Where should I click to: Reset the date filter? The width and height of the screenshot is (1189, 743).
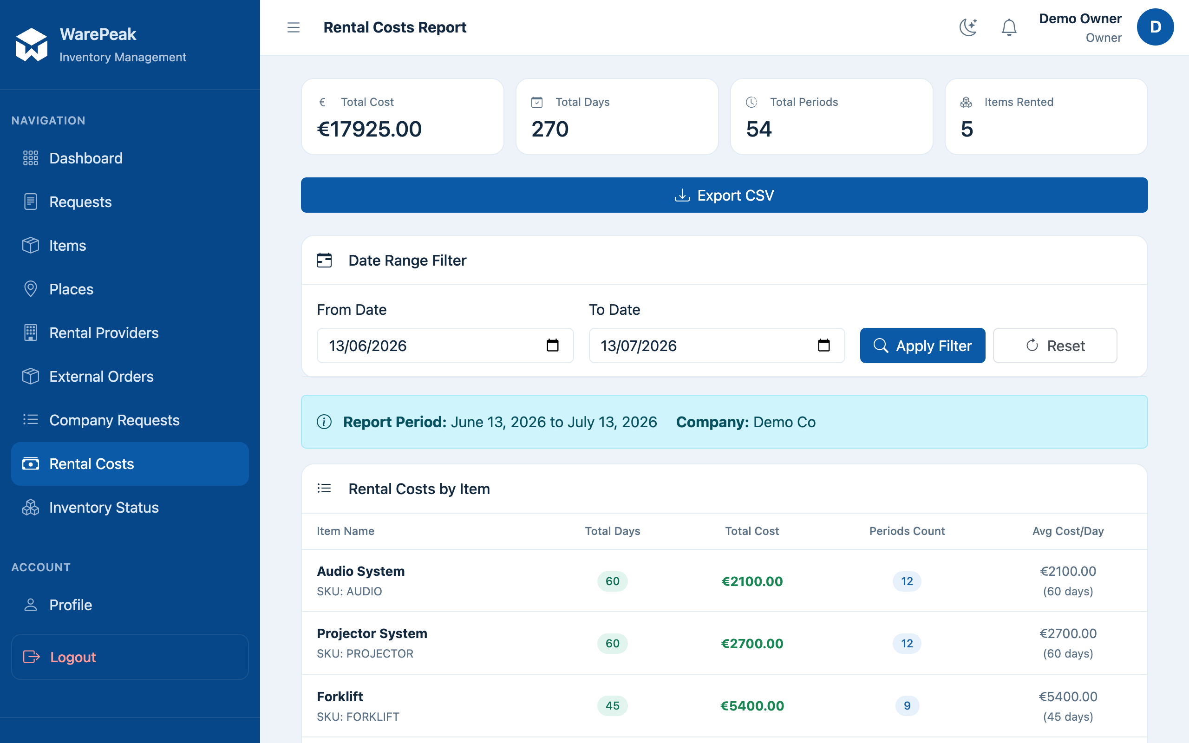pos(1055,345)
